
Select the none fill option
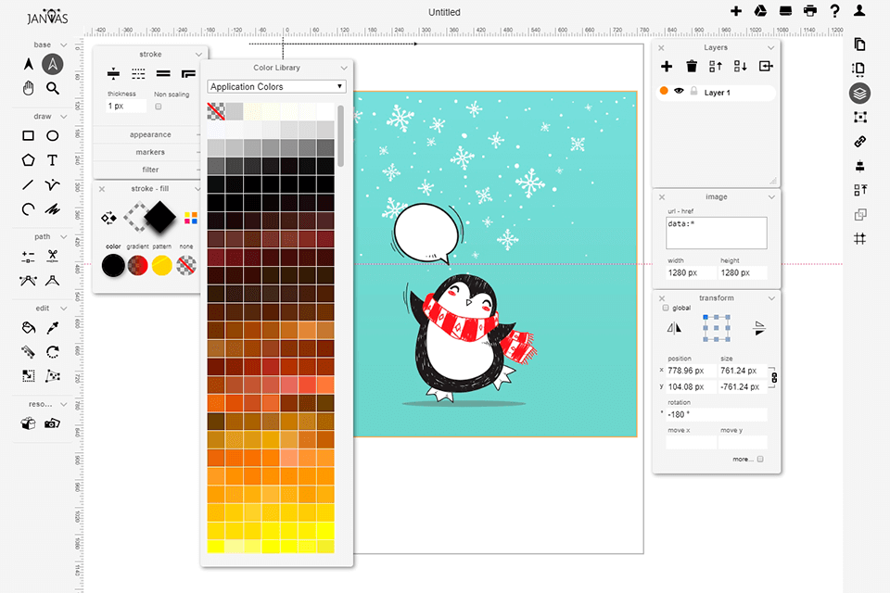pyautogui.click(x=186, y=265)
